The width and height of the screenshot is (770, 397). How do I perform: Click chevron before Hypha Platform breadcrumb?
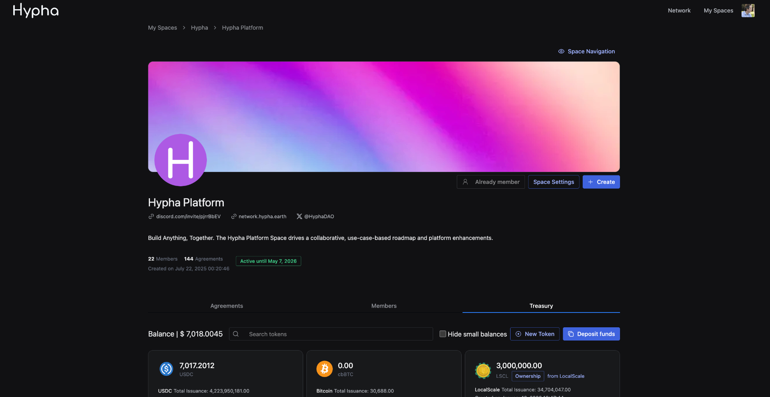click(215, 28)
